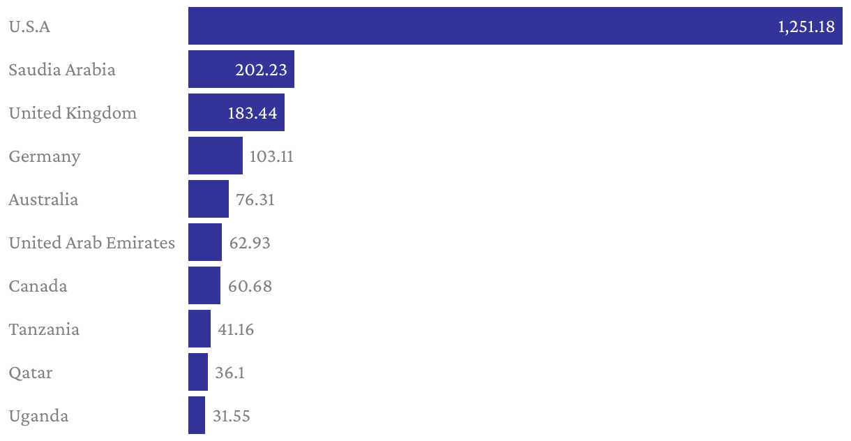Screen dimensions: 851x441
Task: Select the United Arab Emirates bar
Action: tap(205, 243)
